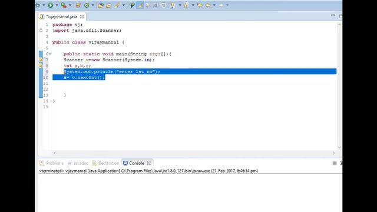This screenshot has height=212, width=377.
Task: Click the Next Annotation down-arrow icon
Action: 173,5
